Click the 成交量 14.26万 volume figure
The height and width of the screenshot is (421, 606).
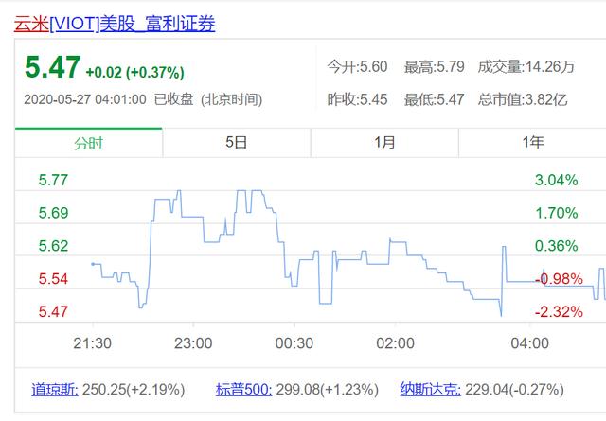click(x=526, y=67)
